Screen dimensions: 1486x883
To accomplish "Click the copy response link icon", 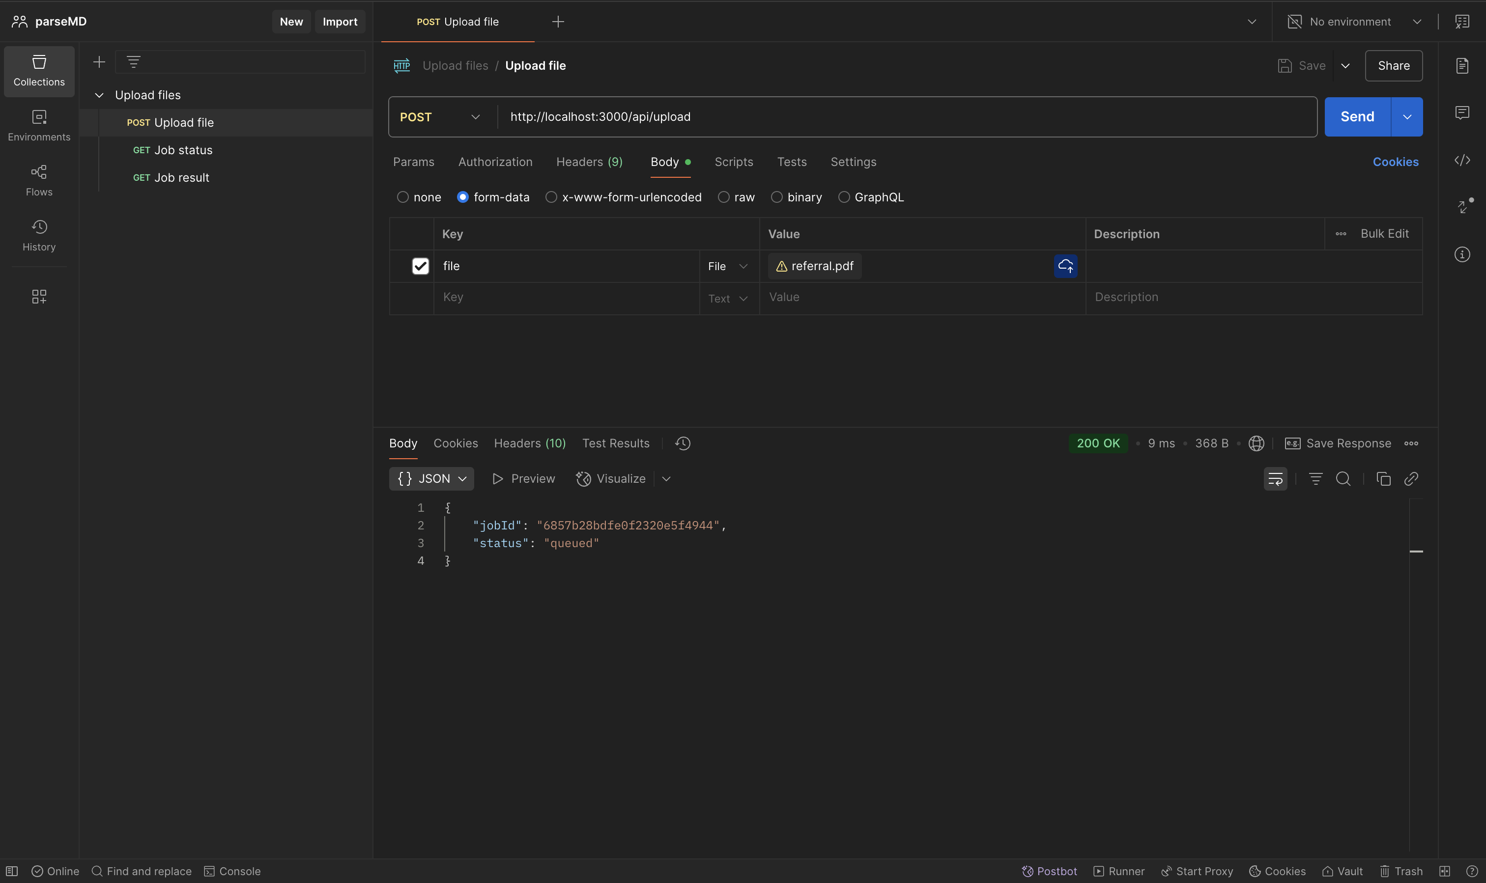I will click(1411, 479).
